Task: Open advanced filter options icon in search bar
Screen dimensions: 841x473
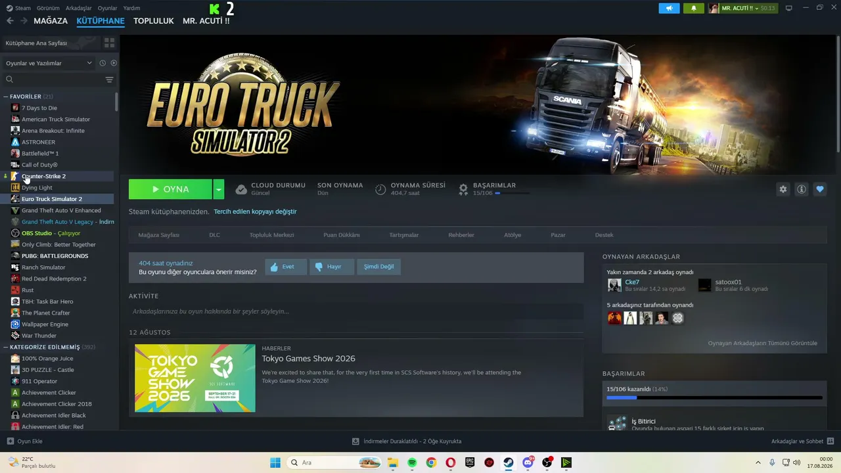Action: 109,79
